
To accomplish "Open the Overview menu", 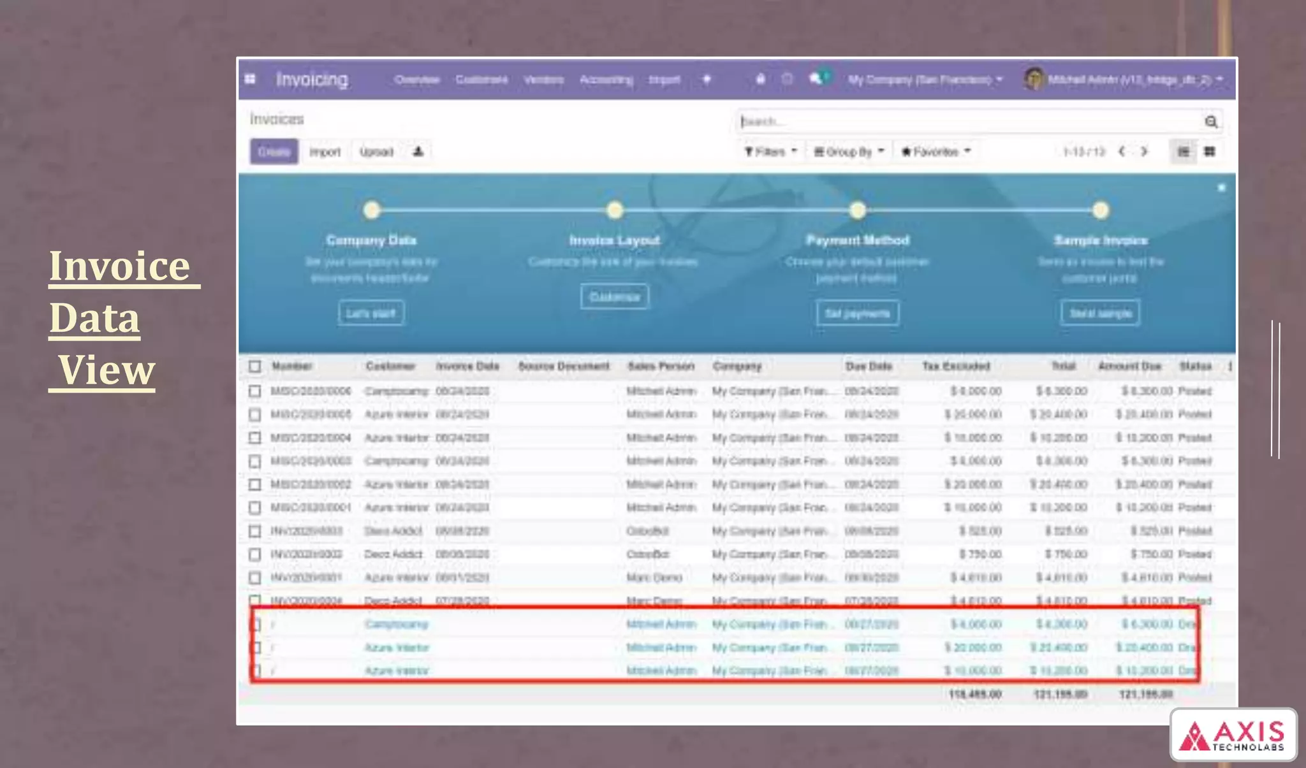I will [417, 79].
